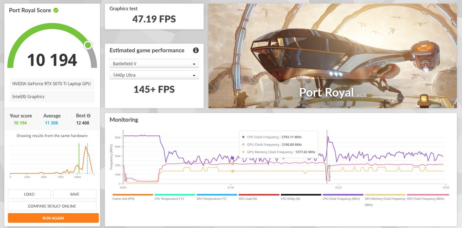
Task: Click the green score gauge knob
Action: tap(88, 45)
